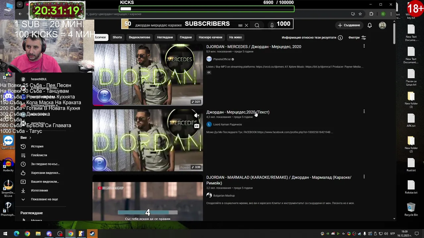Switch the БГР keyboard language indicator
This screenshot has width=424, height=238.
(x=393, y=234)
